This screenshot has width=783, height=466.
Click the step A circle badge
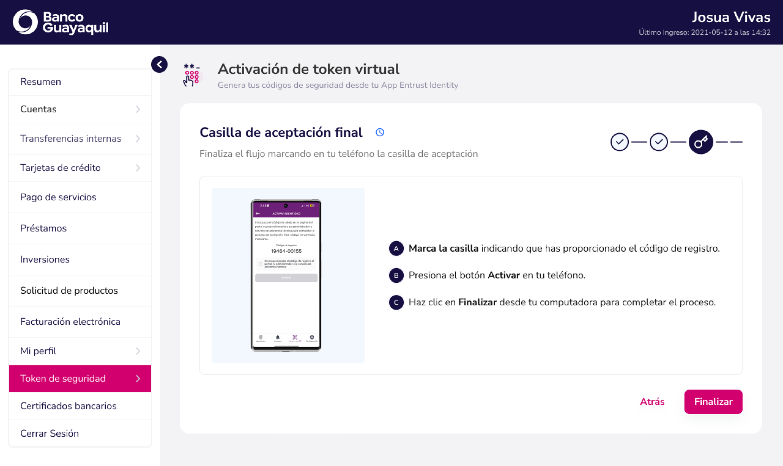coord(396,248)
